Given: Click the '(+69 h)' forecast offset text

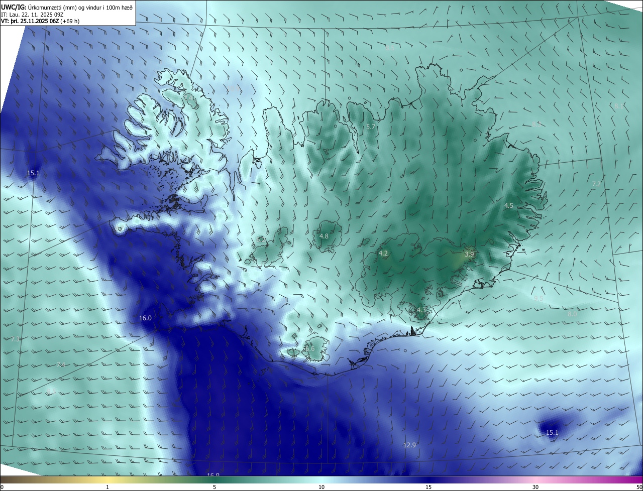Looking at the screenshot, I should [69, 21].
